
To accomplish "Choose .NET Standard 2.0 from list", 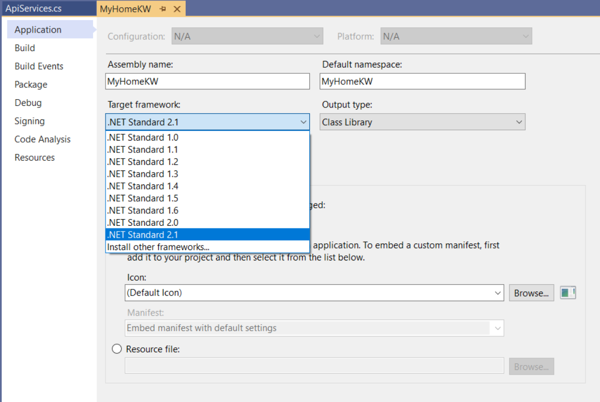I will pyautogui.click(x=207, y=222).
